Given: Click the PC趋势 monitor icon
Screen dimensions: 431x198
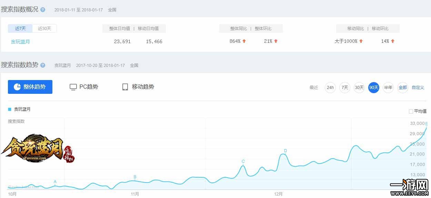Looking at the screenshot, I should coord(73,87).
